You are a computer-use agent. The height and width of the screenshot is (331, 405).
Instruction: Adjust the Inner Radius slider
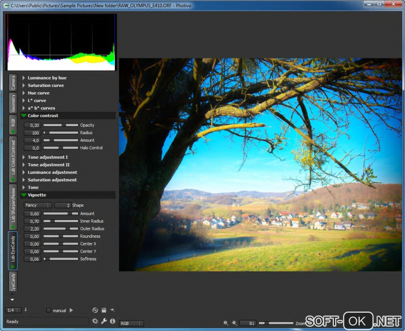61,221
